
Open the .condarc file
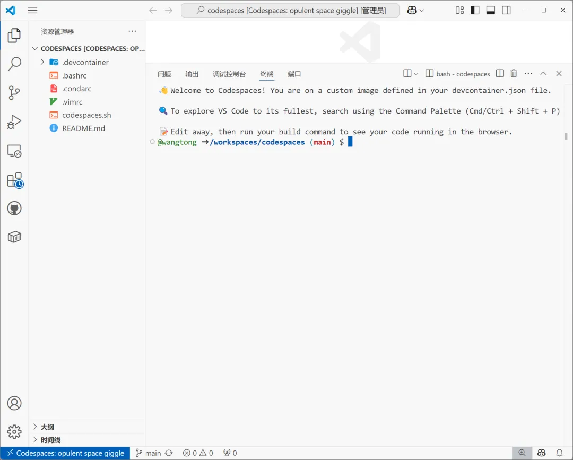point(87,89)
